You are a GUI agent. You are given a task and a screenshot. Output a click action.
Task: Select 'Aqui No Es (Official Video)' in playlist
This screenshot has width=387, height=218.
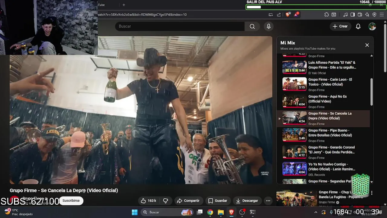[x=323, y=101]
